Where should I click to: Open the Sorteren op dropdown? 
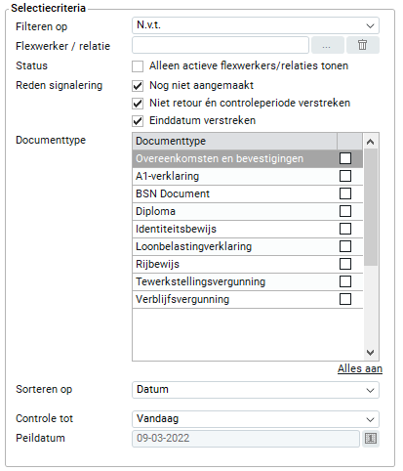256,390
